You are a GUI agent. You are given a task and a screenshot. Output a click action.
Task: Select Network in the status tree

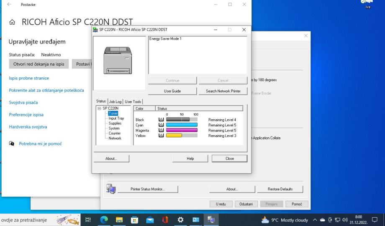(x=115, y=138)
